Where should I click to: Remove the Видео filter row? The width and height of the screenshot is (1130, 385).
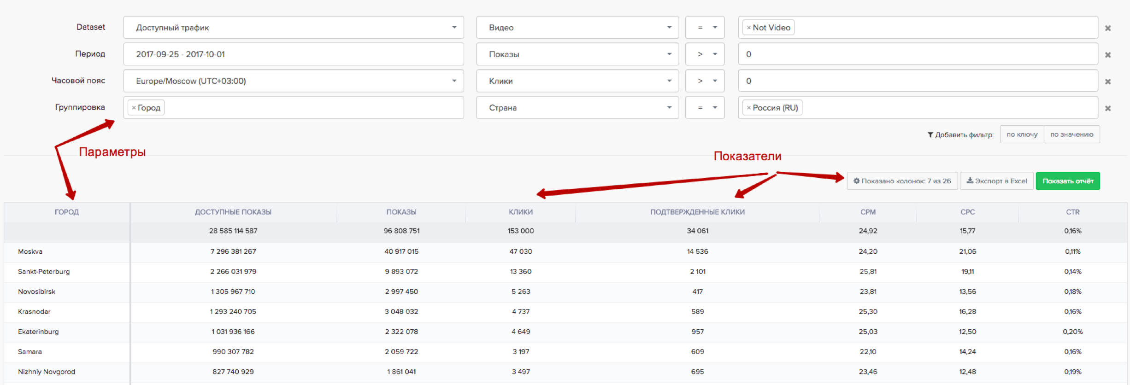pyautogui.click(x=1108, y=28)
